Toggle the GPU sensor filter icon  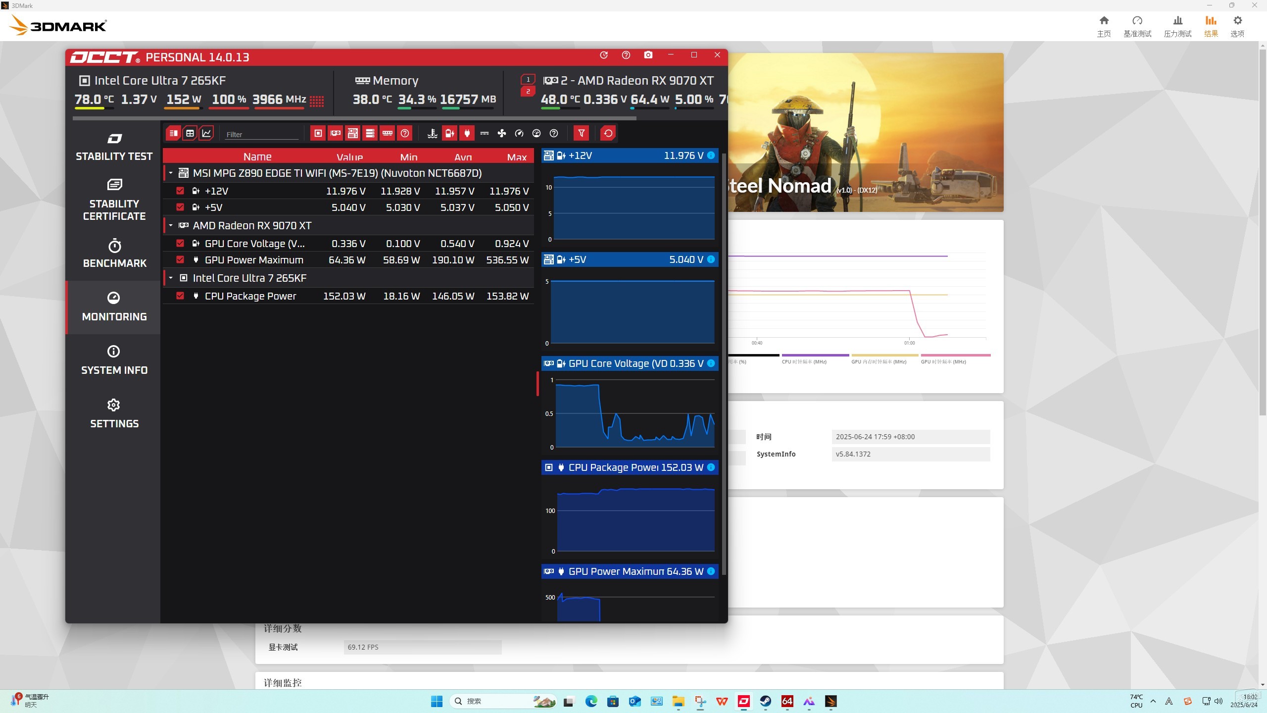click(x=336, y=133)
